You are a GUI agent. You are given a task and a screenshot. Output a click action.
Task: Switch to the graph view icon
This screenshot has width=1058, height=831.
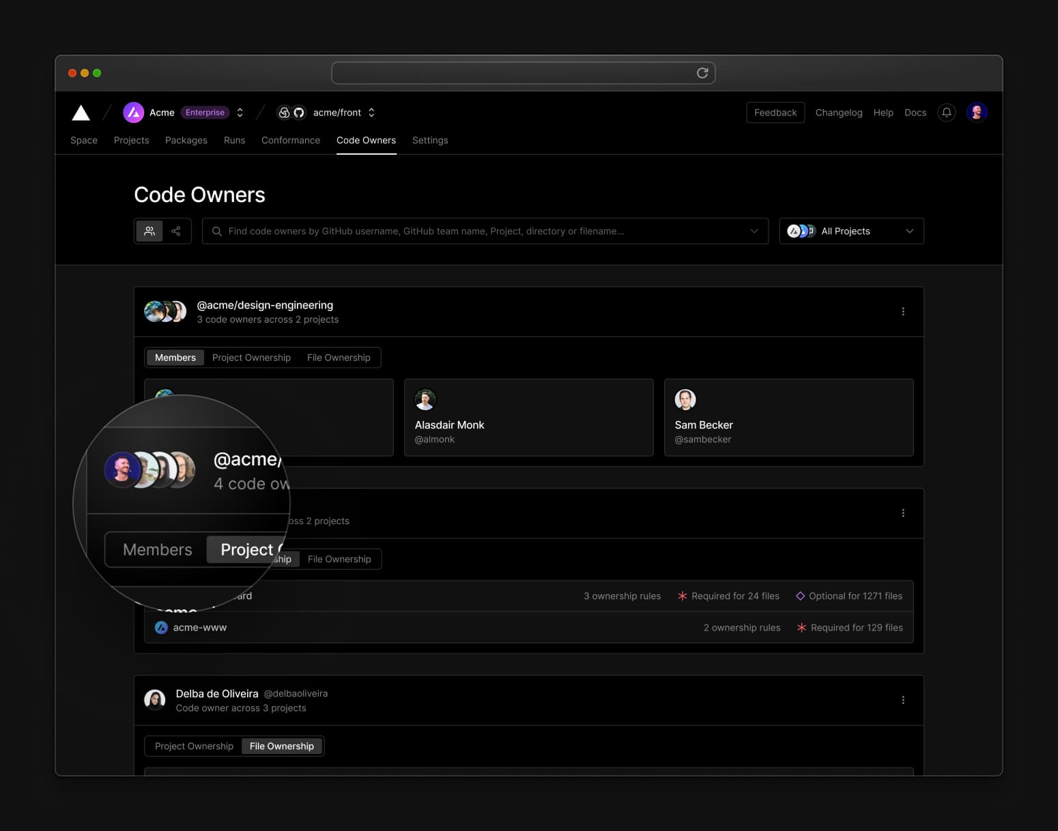point(176,231)
